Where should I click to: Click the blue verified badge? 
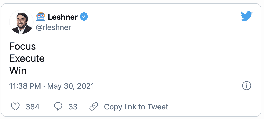point(84,17)
